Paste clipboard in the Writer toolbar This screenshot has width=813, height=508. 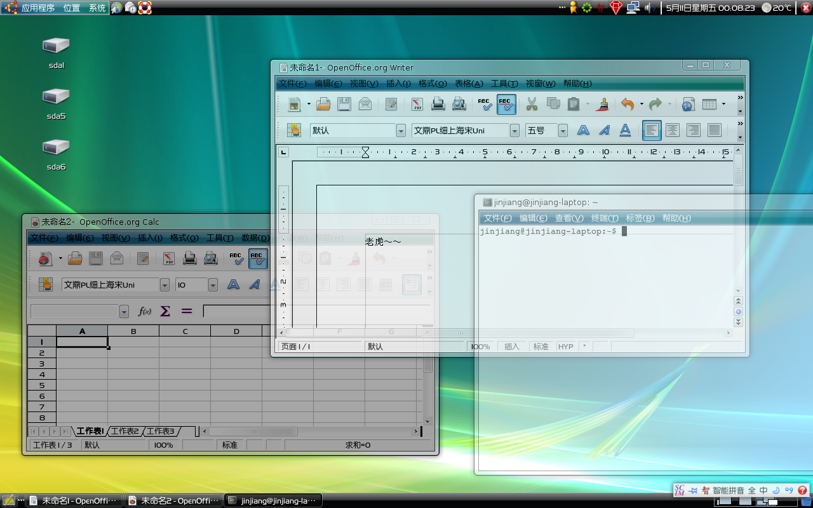tap(574, 104)
